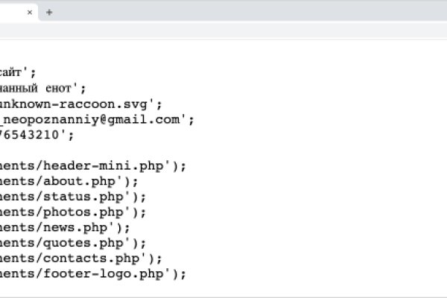Open a new browser tab
447x298 pixels.
[49, 12]
